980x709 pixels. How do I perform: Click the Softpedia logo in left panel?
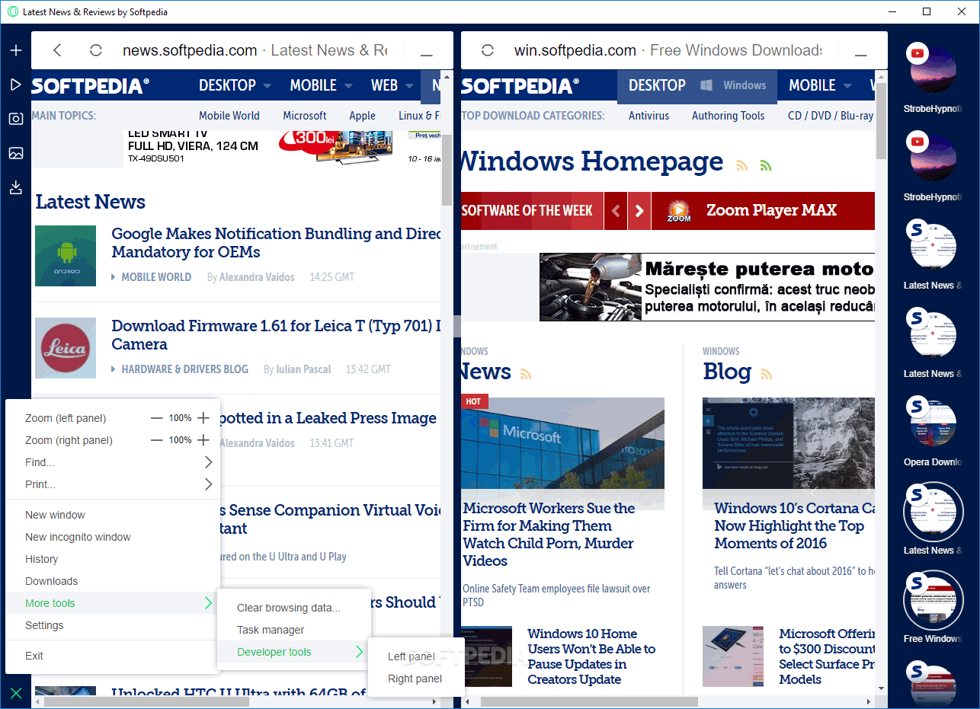(91, 85)
